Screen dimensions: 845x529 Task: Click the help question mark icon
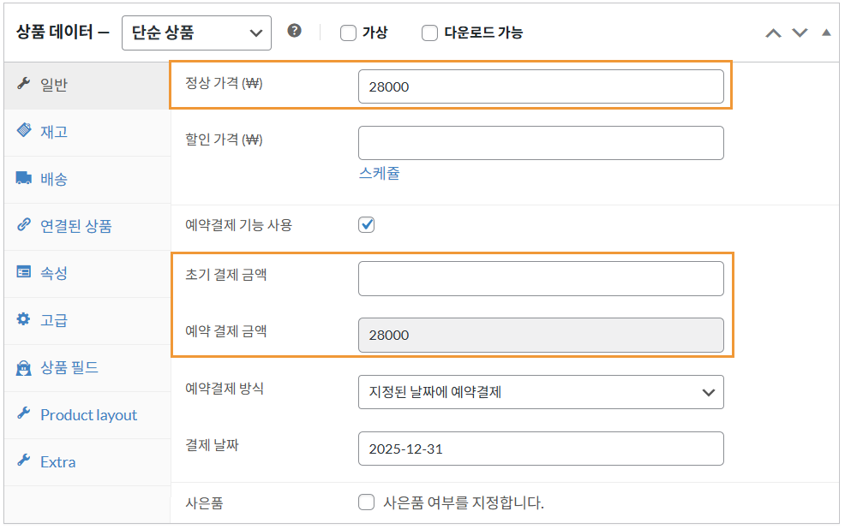click(295, 31)
